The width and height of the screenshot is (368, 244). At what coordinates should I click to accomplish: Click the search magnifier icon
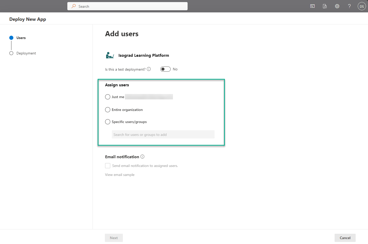click(x=73, y=6)
